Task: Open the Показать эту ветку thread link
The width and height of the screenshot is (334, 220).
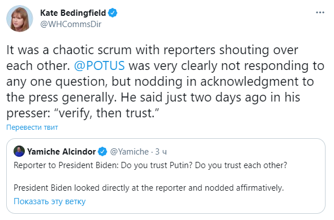Action: click(50, 201)
